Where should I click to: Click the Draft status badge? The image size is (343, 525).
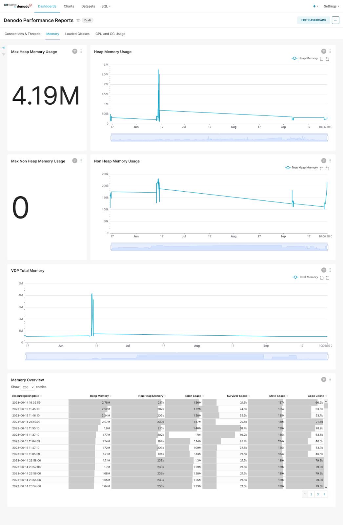coord(88,20)
